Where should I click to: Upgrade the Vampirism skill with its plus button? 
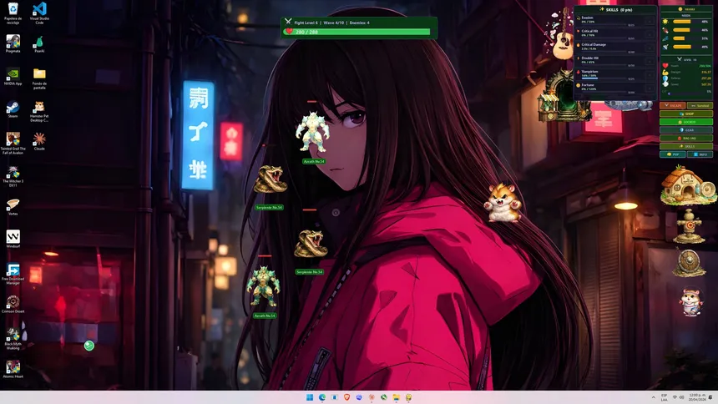[x=650, y=75]
